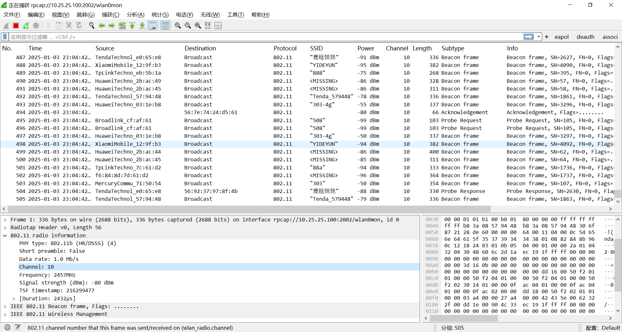The image size is (622, 332).
Task: Open the display filter dropdown arrow
Action: click(538, 37)
